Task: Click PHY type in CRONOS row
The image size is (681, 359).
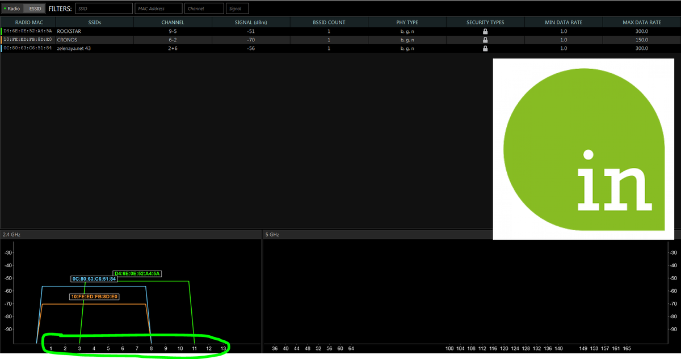Action: tap(407, 40)
